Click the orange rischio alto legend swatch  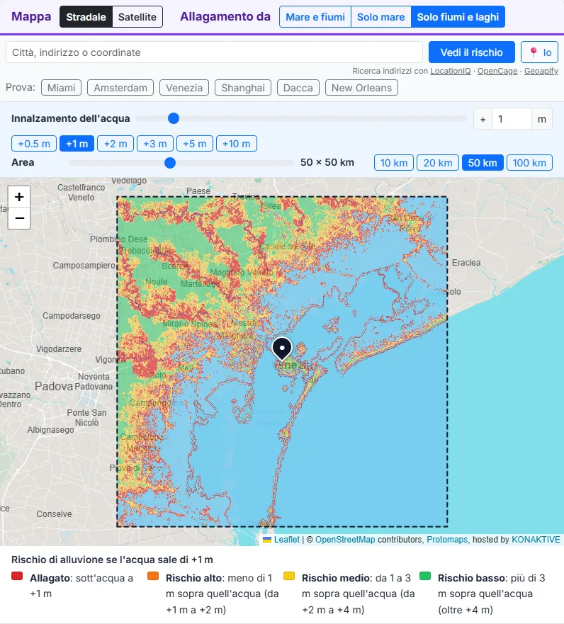pyautogui.click(x=153, y=576)
